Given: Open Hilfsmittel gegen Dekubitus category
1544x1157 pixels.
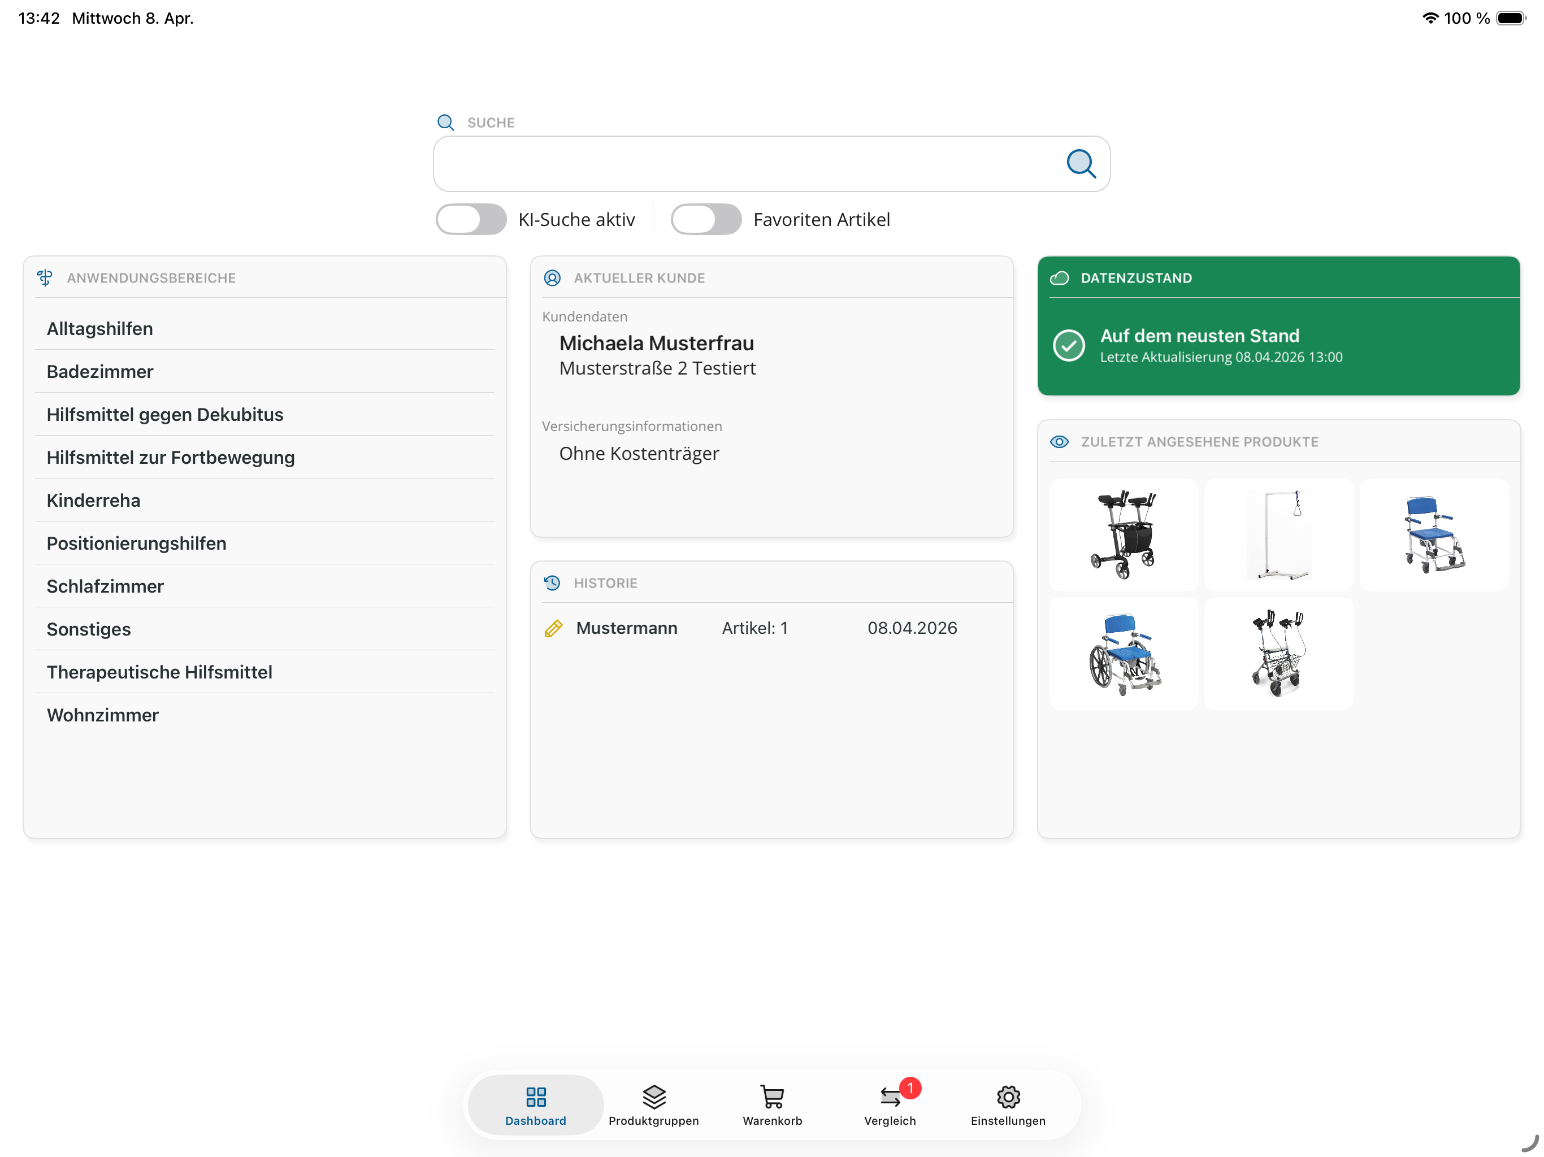Looking at the screenshot, I should point(264,415).
